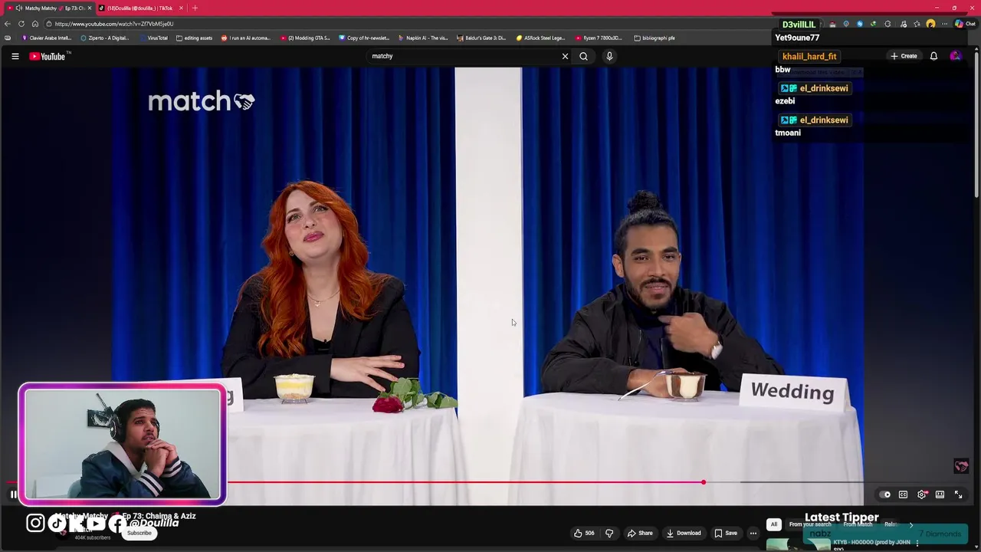The width and height of the screenshot is (981, 552).
Task: Toggle subtitles/closed captions
Action: click(903, 495)
